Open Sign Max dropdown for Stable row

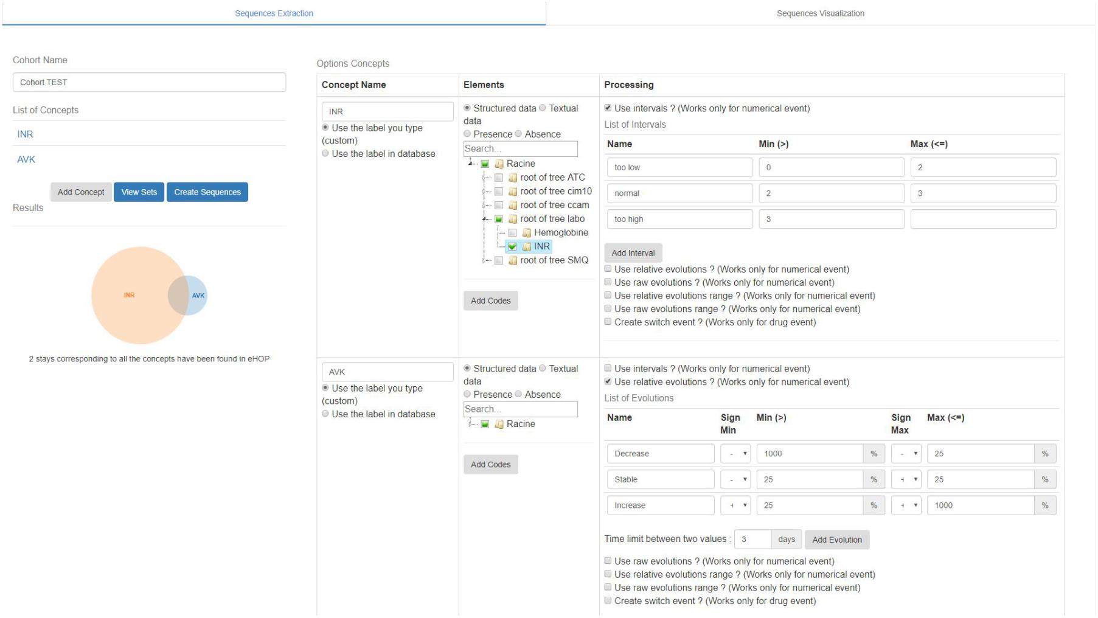coord(906,480)
